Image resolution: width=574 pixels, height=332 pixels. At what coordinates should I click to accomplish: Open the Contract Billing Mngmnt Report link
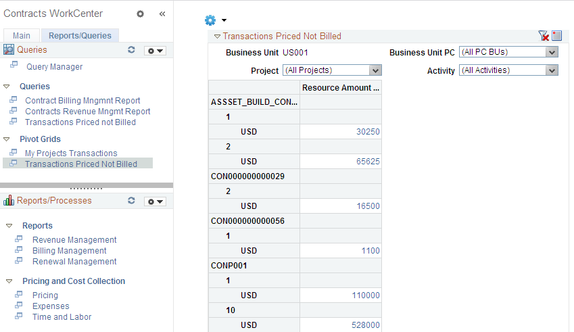(82, 101)
